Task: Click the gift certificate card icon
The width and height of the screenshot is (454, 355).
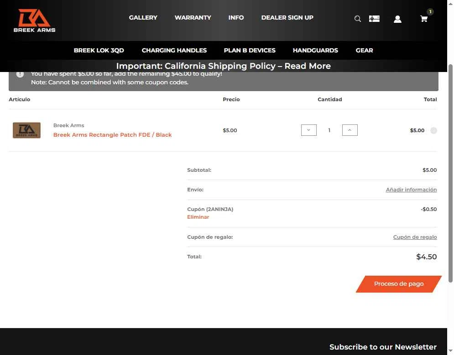Action: [x=374, y=19]
